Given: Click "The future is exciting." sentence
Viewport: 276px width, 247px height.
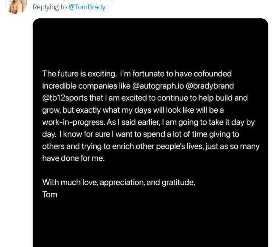Looking at the screenshot, I should [79, 74].
